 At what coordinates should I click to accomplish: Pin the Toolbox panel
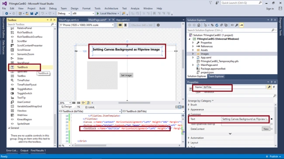pos(51,20)
